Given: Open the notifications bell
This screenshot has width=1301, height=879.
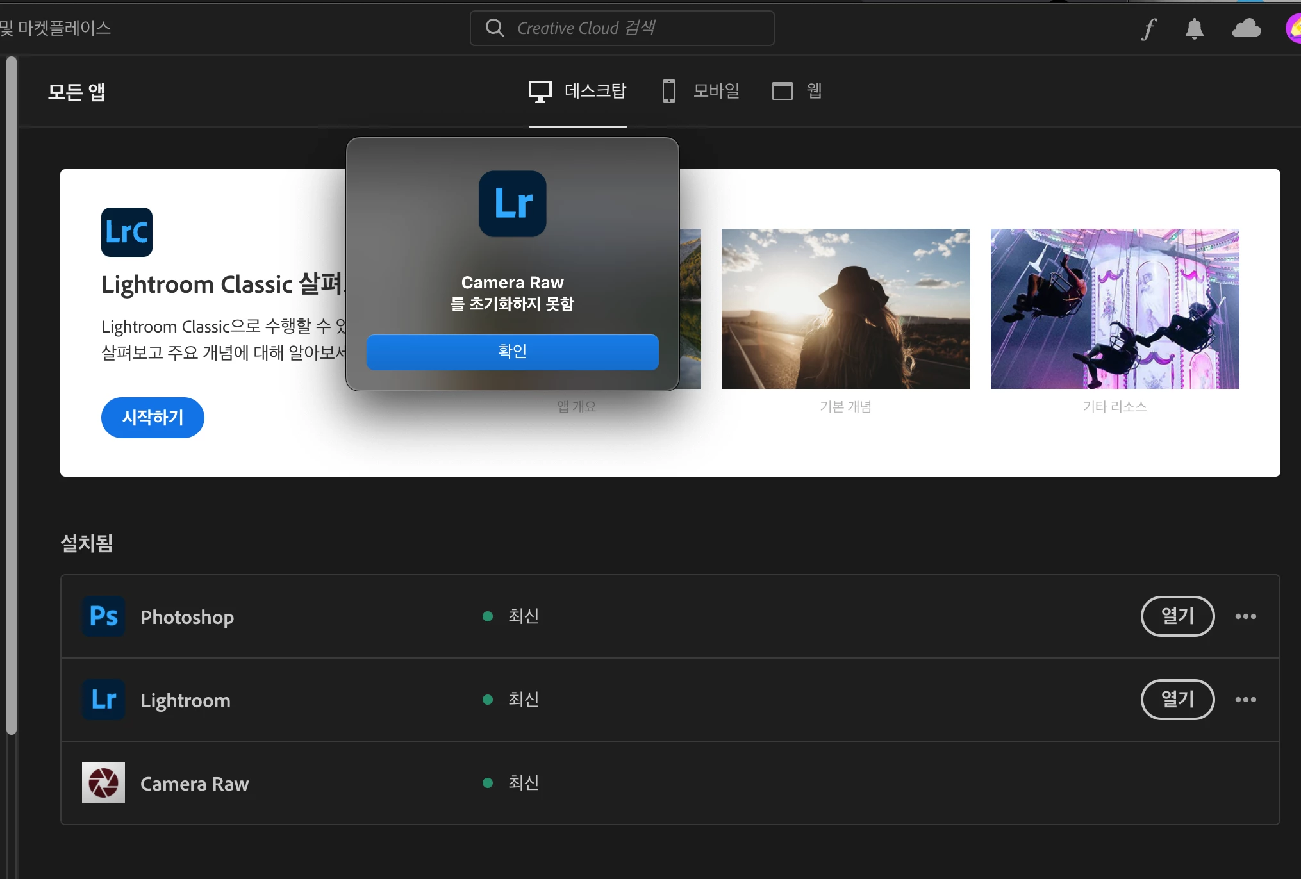Looking at the screenshot, I should (x=1194, y=29).
